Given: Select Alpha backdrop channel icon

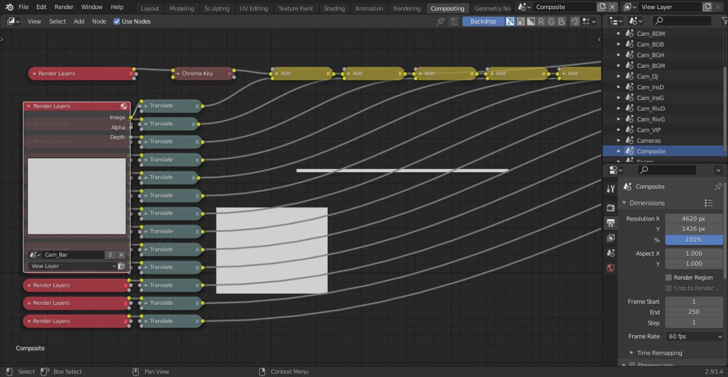Looking at the screenshot, I should click(x=531, y=21).
